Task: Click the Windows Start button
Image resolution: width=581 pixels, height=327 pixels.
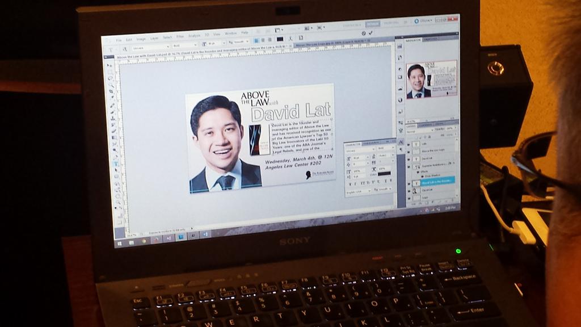Action: [x=119, y=244]
